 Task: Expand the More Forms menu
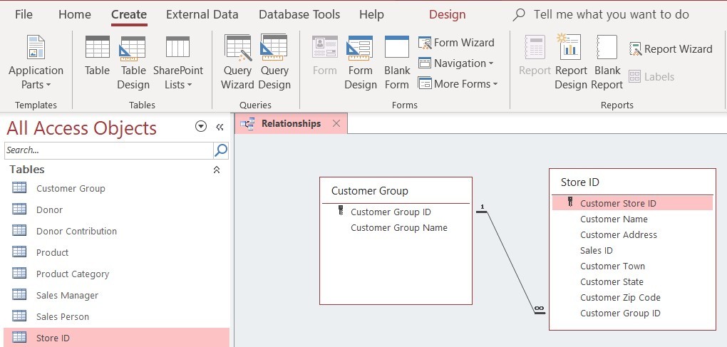point(458,84)
